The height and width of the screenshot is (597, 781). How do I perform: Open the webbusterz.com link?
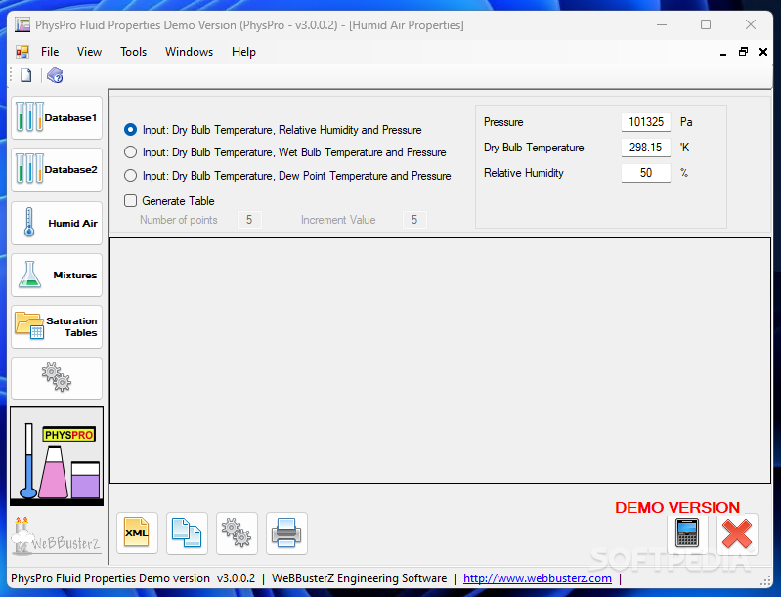pos(538,578)
